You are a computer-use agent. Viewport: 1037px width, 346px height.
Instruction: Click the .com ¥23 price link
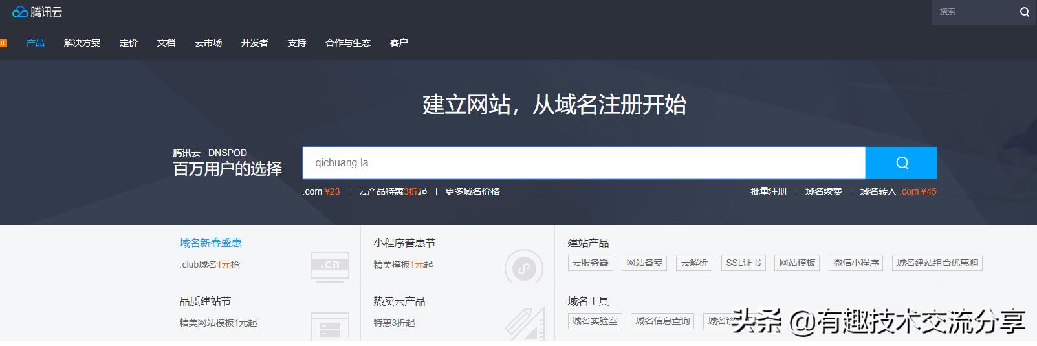(322, 191)
